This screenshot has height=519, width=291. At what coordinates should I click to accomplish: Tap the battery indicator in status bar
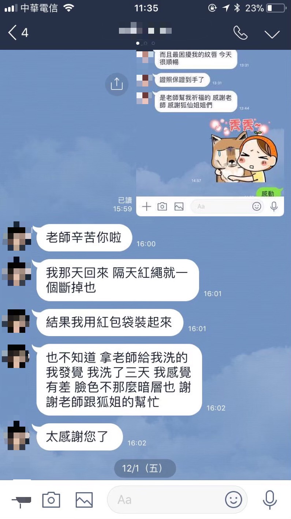tap(276, 8)
